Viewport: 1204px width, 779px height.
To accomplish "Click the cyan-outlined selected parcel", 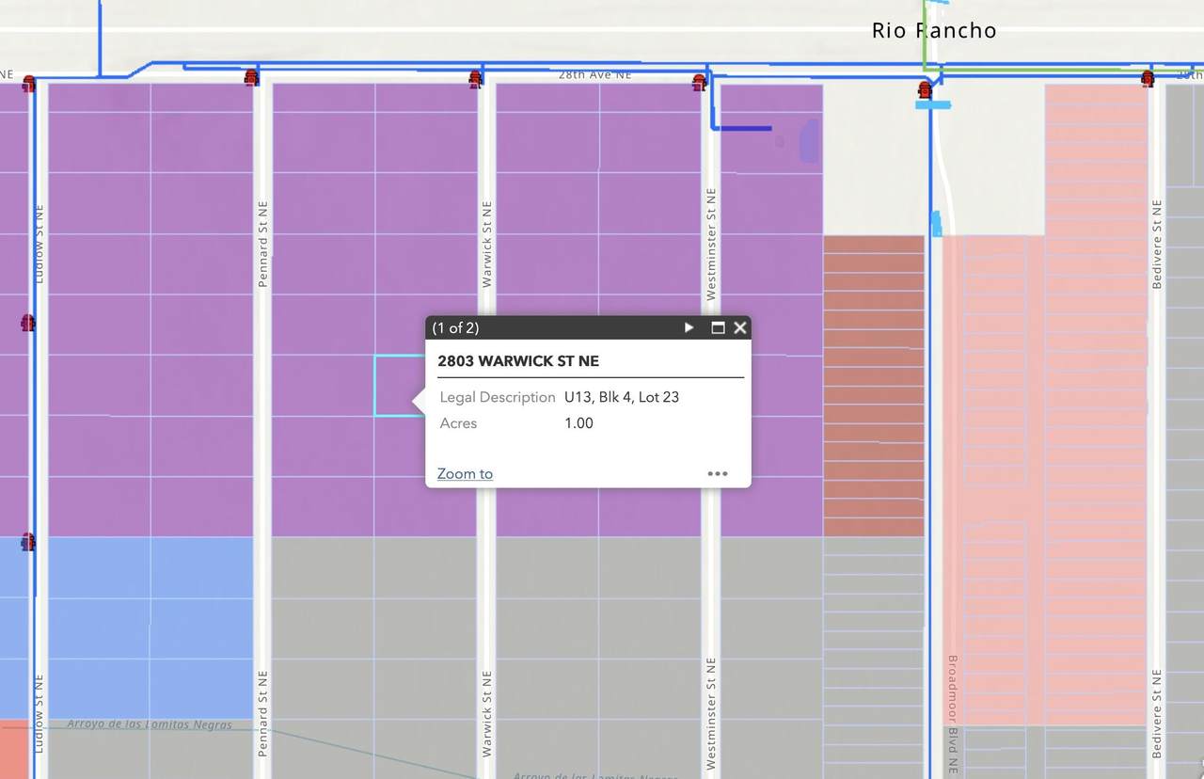I will [x=393, y=386].
